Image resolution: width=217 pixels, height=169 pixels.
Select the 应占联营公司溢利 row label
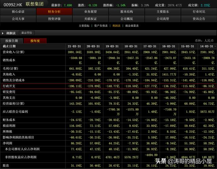coord(15,112)
